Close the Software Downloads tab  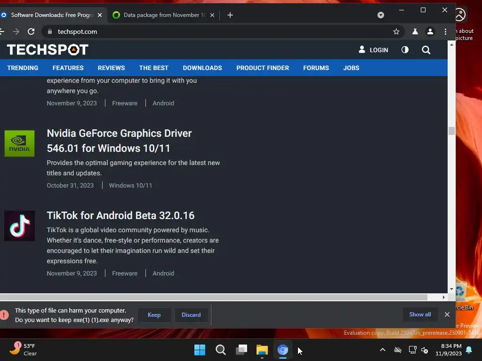click(x=100, y=15)
